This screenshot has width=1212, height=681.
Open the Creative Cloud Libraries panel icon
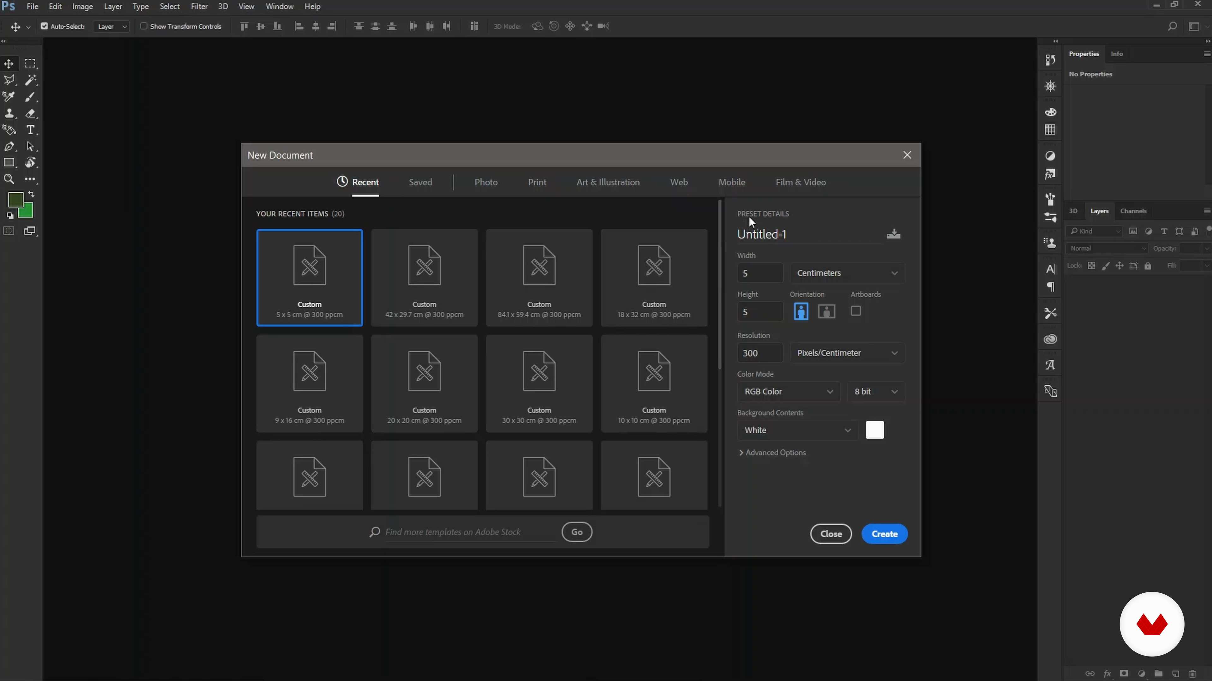pos(1050,339)
